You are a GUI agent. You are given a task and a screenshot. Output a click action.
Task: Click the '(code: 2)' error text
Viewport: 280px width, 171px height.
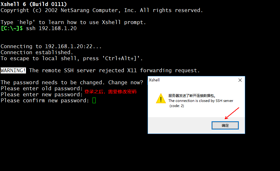176,106
